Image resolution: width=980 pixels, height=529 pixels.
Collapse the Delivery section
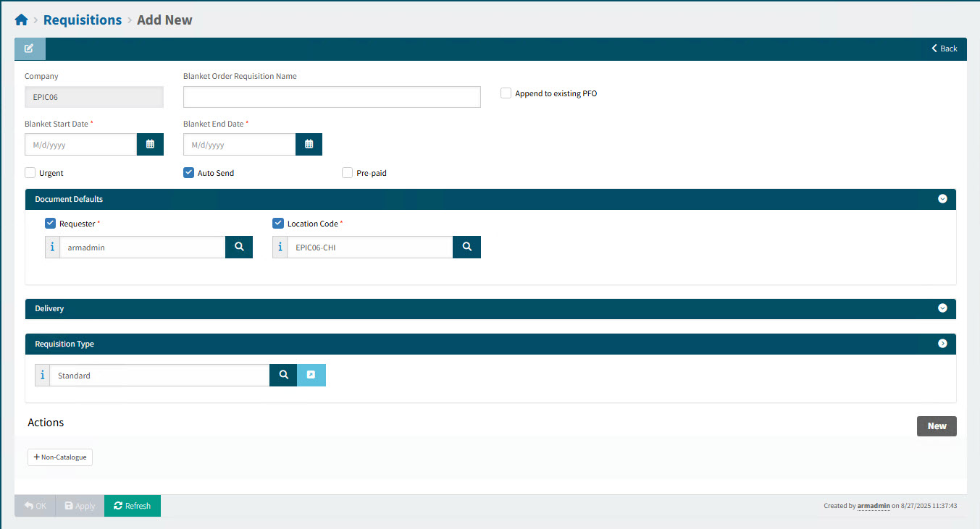pyautogui.click(x=942, y=308)
